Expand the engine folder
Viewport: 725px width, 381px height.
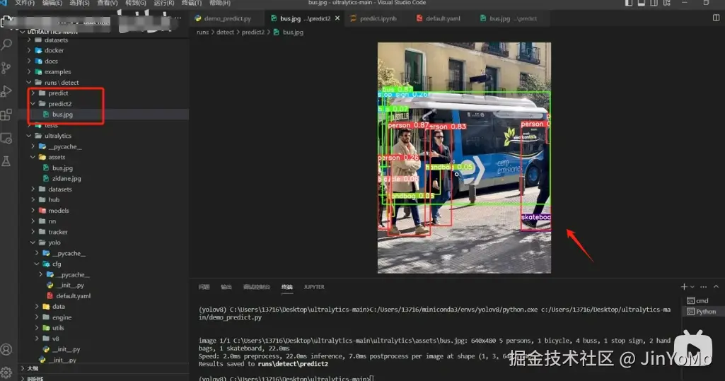37,317
